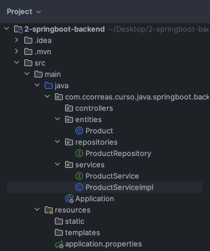Viewport: 210px width, 251px height.
Task: Select the entities package label
Action: click(x=88, y=119)
